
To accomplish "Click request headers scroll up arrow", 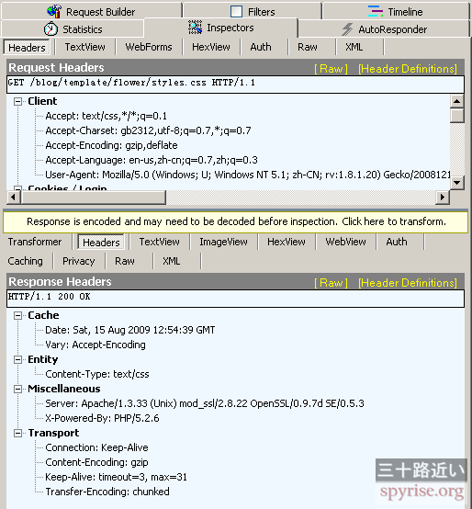I will point(456,101).
